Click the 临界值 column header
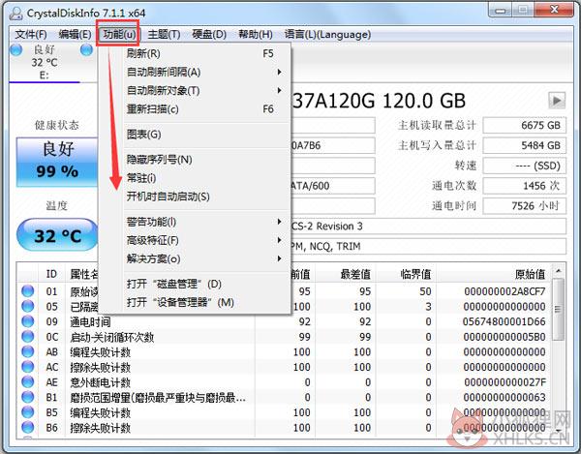Screen dimensions: 581x454 [406, 274]
